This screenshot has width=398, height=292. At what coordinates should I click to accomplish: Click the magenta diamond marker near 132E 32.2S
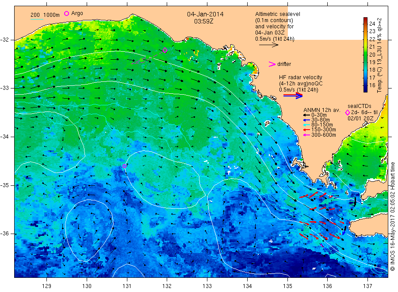coord(165,50)
